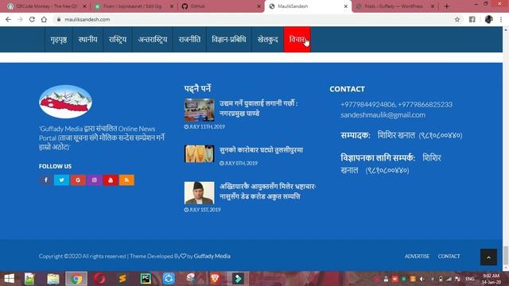Click the page vertical scrollbar thumb
Image resolution: width=509 pixels, height=286 pixels.
506,256
